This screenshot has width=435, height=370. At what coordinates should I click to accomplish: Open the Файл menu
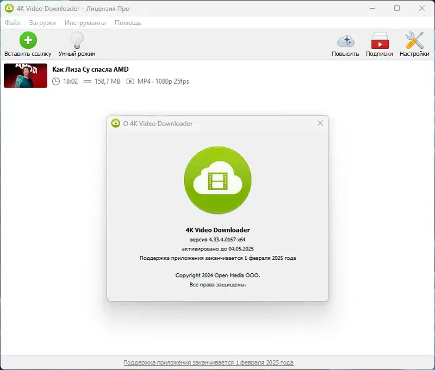pos(14,23)
